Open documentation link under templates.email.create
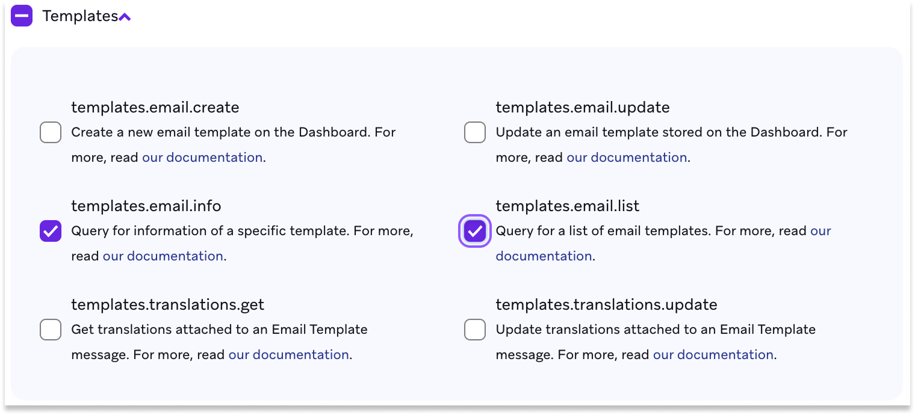The height and width of the screenshot is (415, 915). tap(202, 158)
